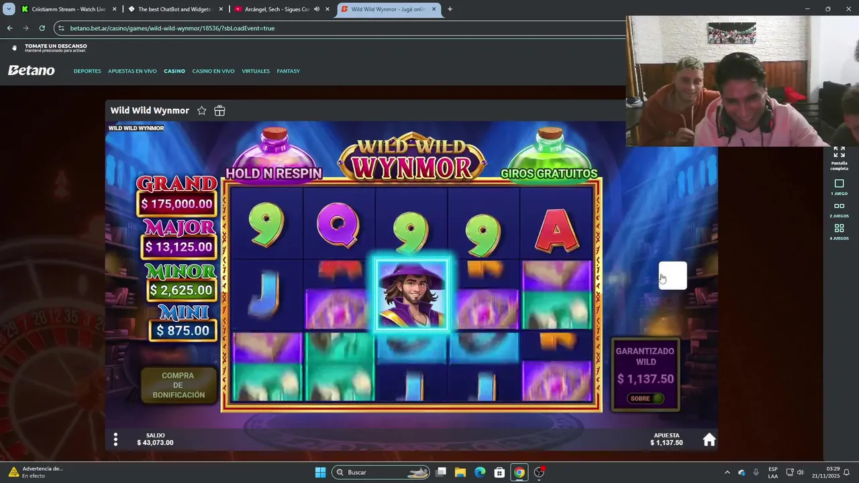Open the Virtuales section
Image resolution: width=859 pixels, height=483 pixels.
tap(256, 71)
